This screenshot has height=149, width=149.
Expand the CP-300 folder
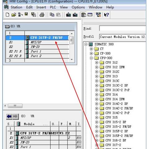pyautogui.click(x=91, y=53)
